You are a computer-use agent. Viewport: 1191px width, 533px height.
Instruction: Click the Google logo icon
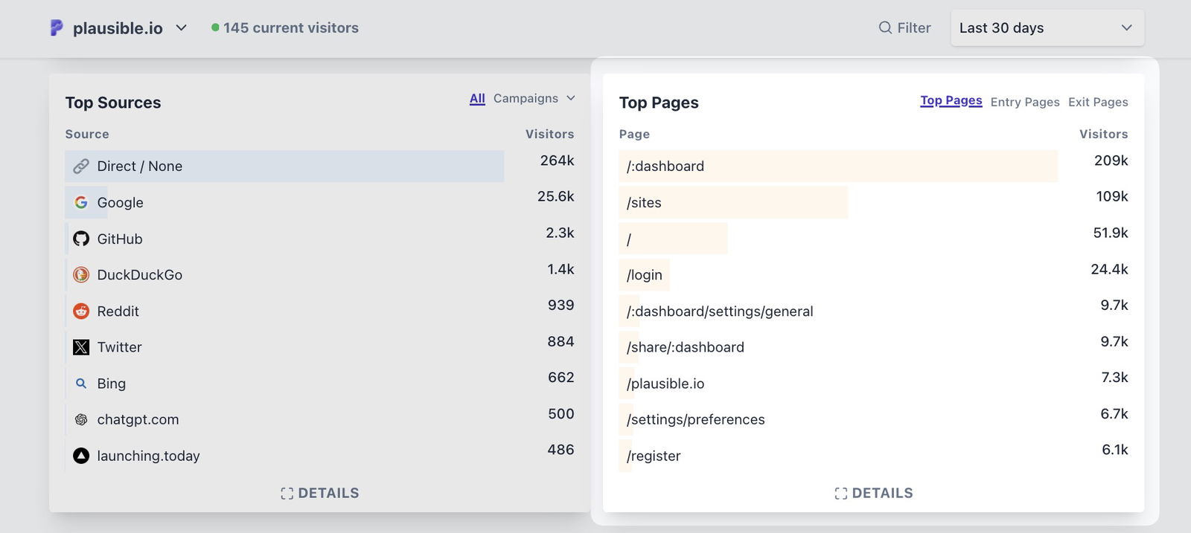point(81,202)
